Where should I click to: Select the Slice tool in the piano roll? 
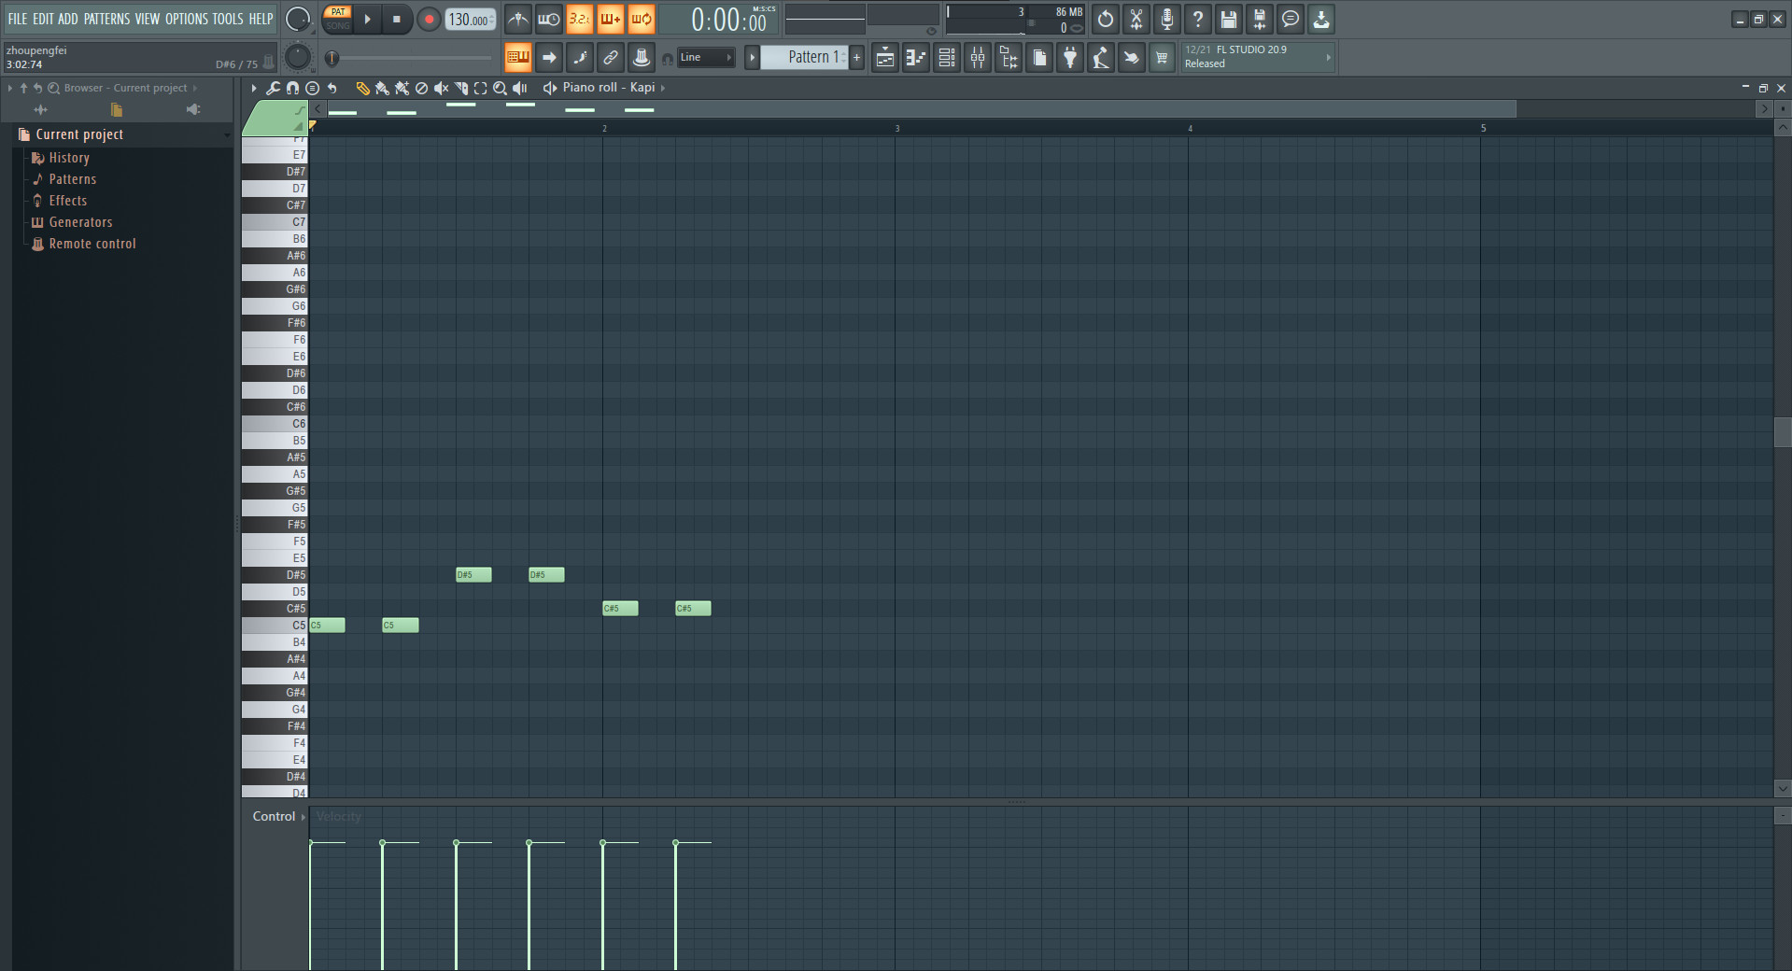click(x=460, y=88)
